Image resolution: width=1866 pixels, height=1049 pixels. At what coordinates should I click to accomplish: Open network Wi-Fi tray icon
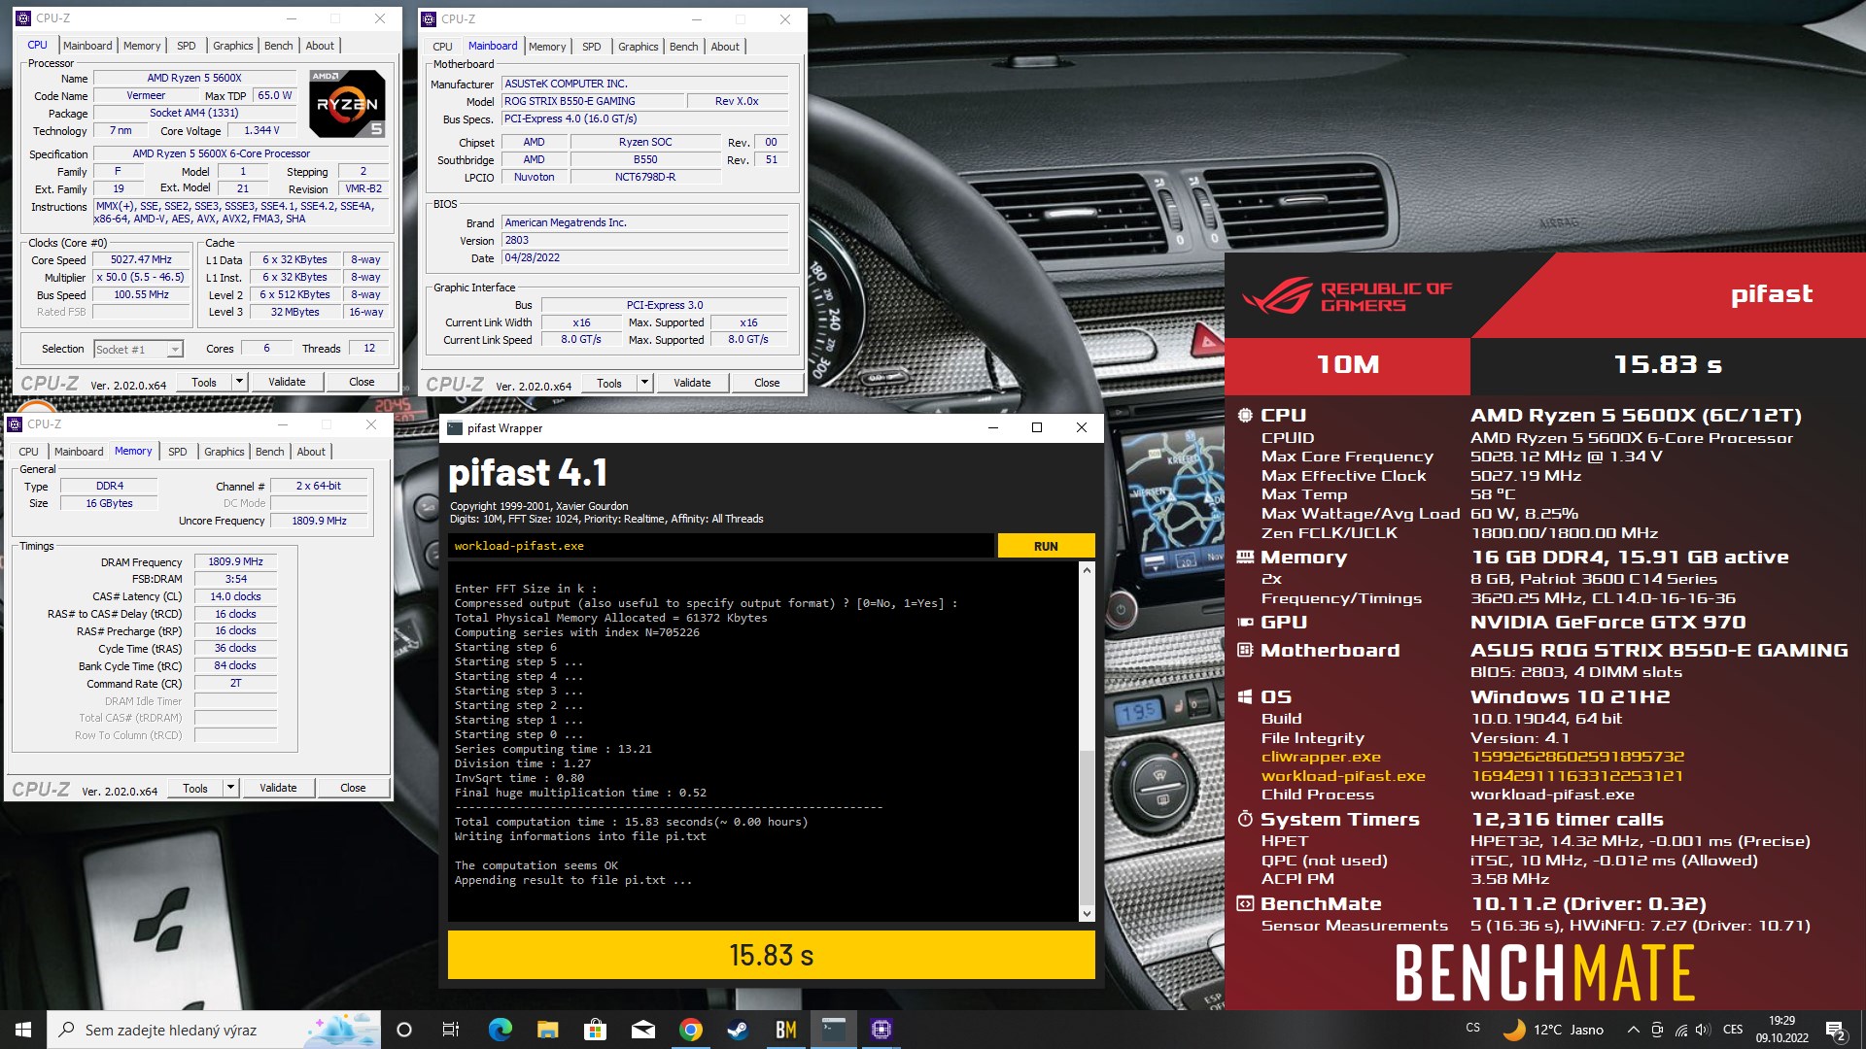1680,1030
